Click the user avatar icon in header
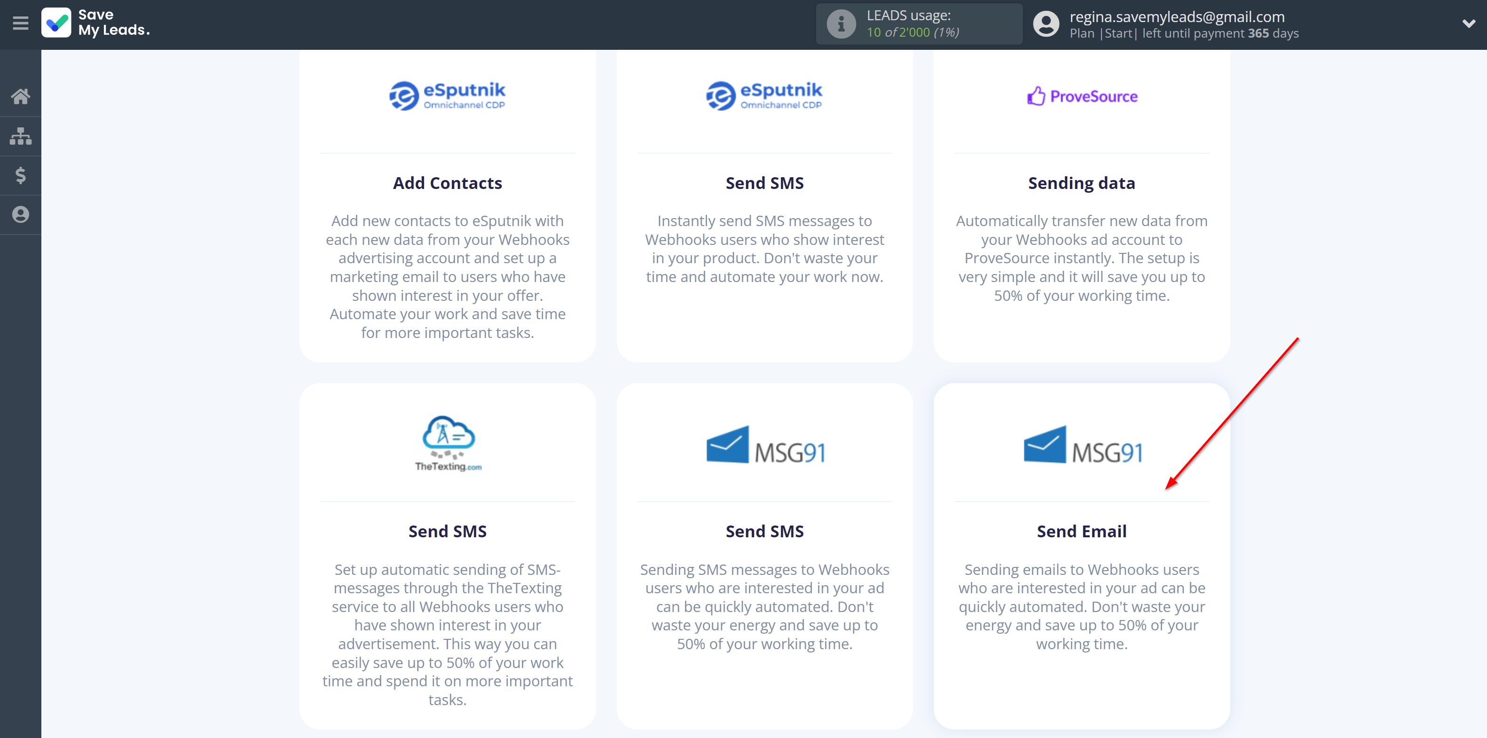The width and height of the screenshot is (1487, 738). 1046,24
